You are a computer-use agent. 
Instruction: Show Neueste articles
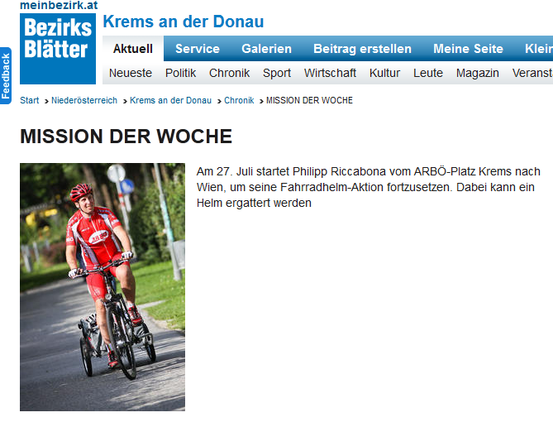pos(131,73)
